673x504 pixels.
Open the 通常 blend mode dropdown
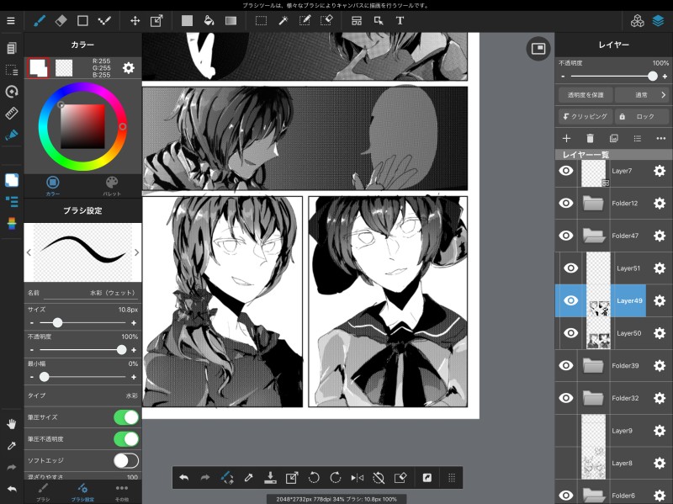pos(641,95)
